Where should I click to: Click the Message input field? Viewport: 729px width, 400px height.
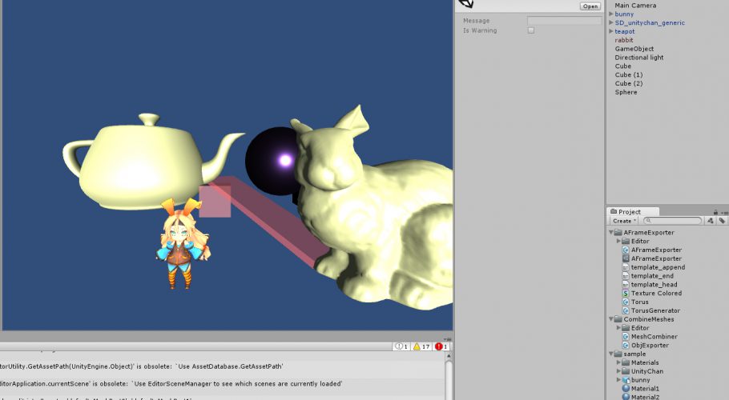pos(565,21)
